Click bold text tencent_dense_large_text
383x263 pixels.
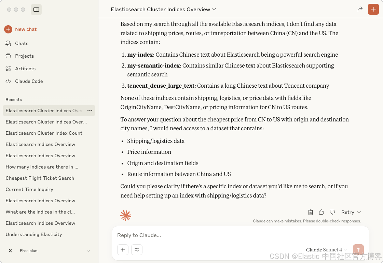161,86
